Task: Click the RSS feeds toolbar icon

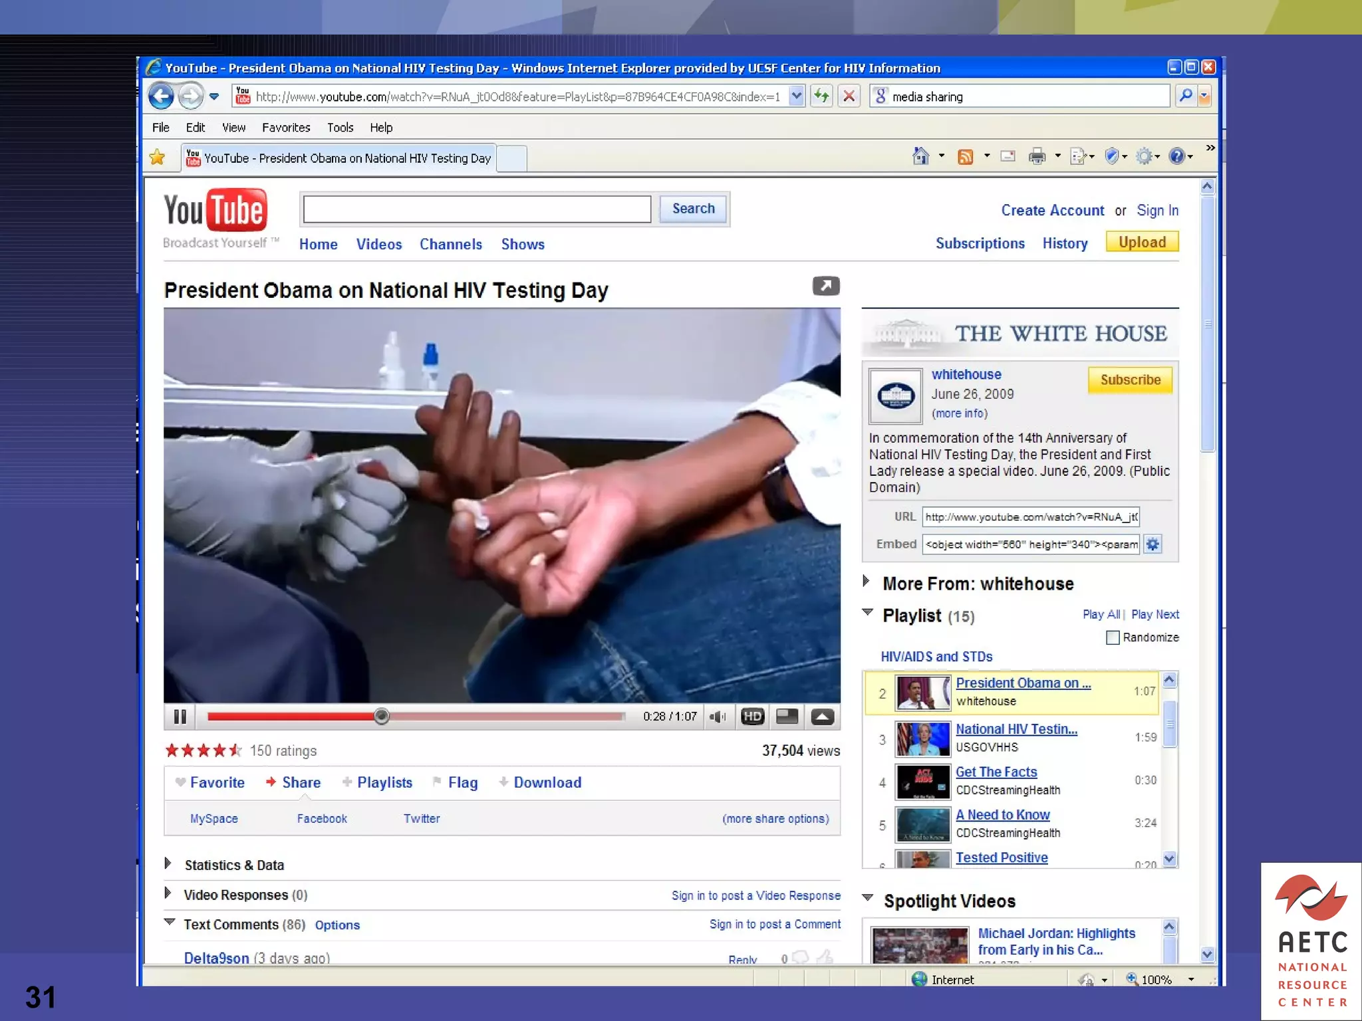Action: (x=965, y=156)
